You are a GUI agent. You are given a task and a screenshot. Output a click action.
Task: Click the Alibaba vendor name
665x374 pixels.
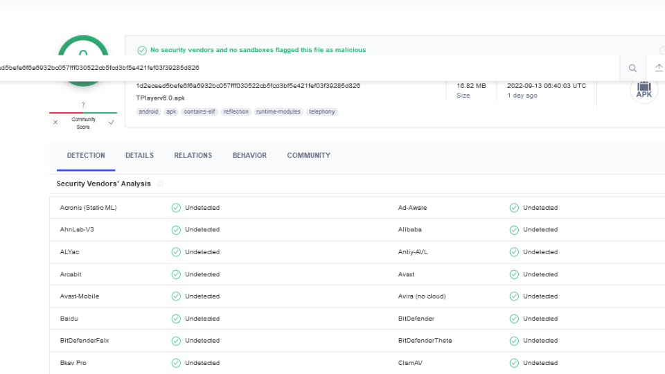pyautogui.click(x=409, y=229)
